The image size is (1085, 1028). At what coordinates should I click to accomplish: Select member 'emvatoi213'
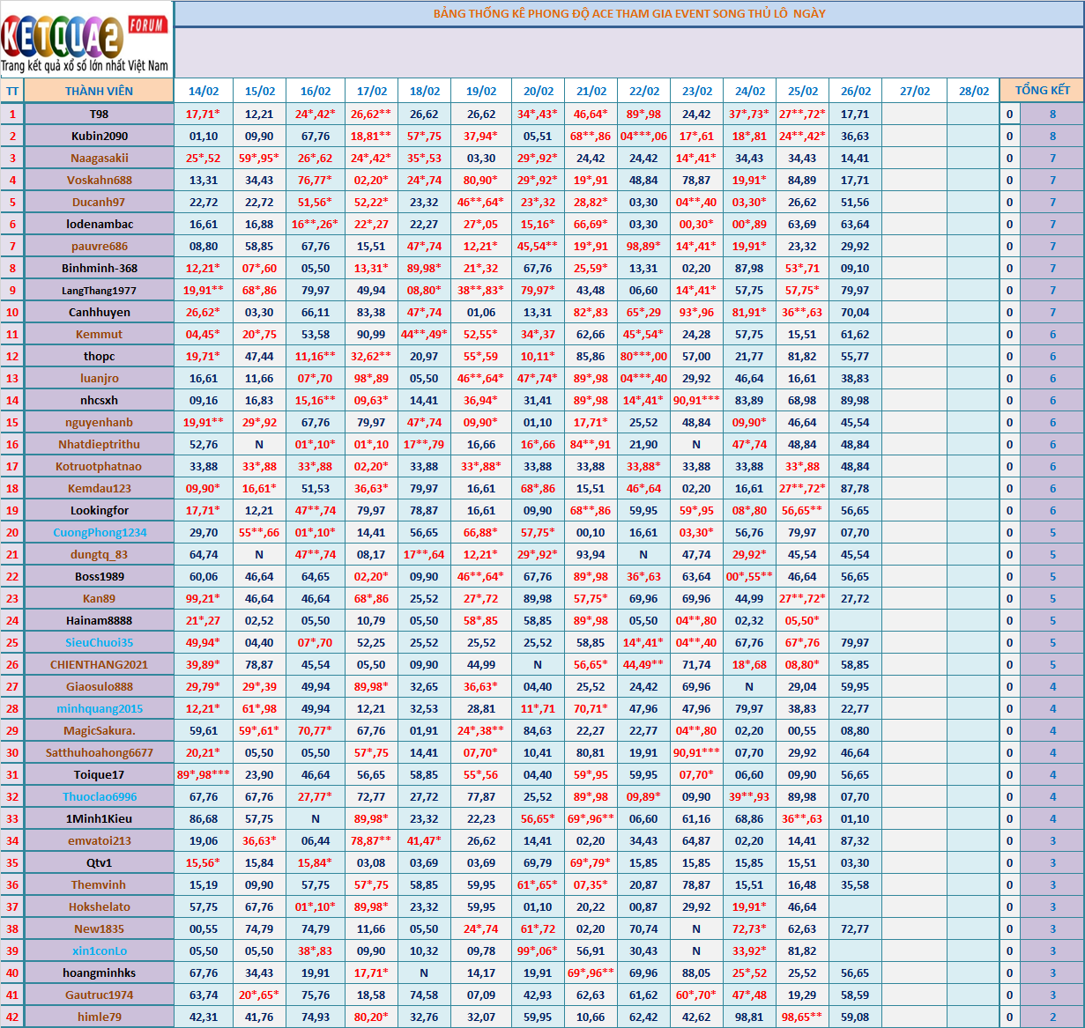tap(99, 840)
